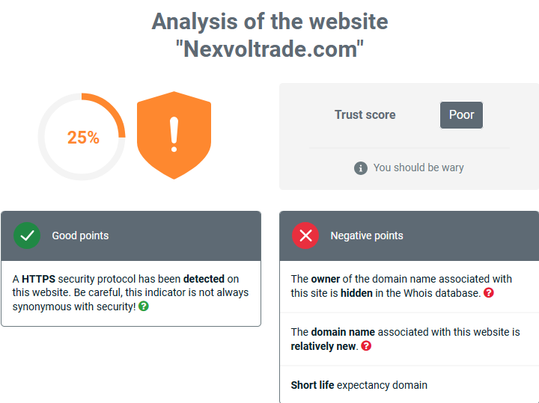Click the green checkmark Good points icon
Image resolution: width=539 pixels, height=403 pixels.
pyautogui.click(x=27, y=236)
